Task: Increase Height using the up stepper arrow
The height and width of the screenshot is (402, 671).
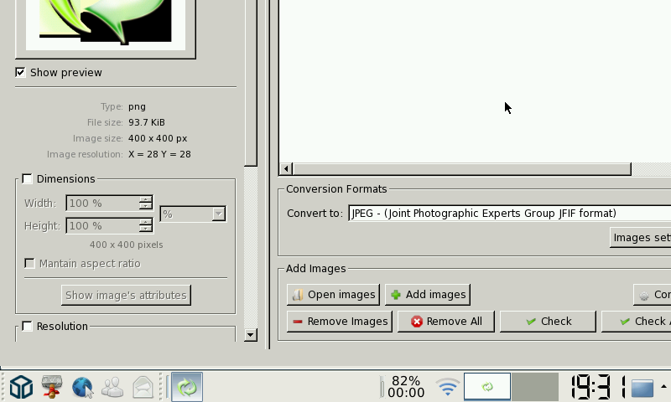Action: pyautogui.click(x=146, y=222)
